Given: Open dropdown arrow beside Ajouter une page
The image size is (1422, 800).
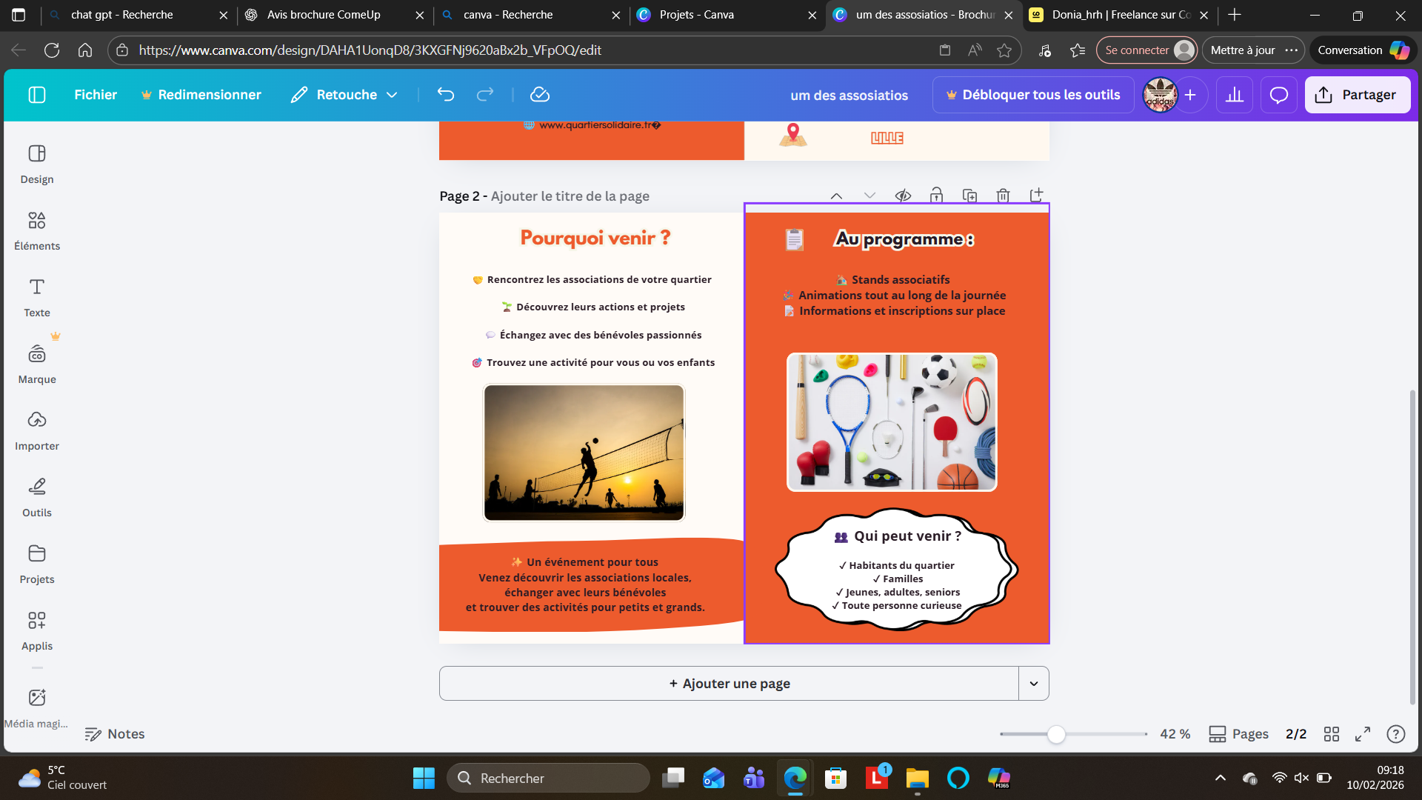Looking at the screenshot, I should [1034, 684].
